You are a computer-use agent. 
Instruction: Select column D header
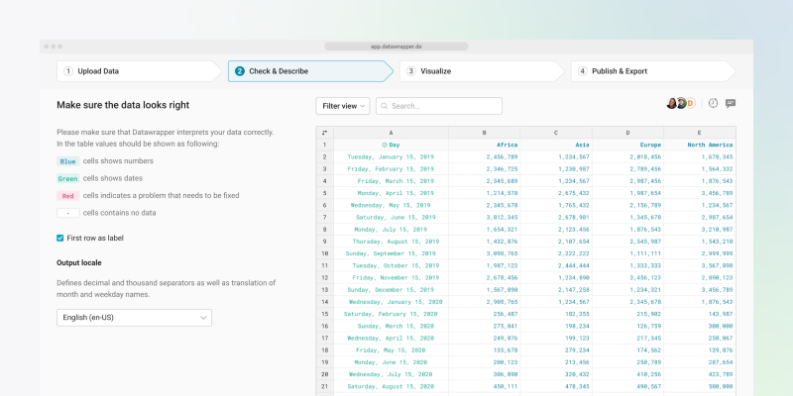(x=627, y=133)
